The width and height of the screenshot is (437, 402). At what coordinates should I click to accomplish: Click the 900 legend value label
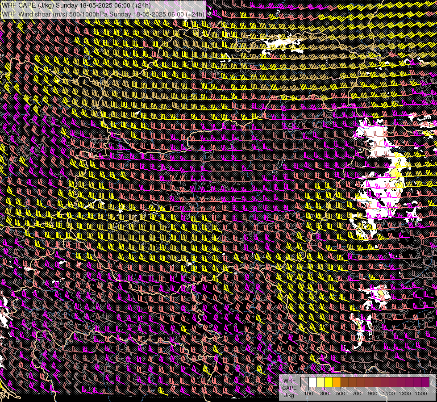coord(373,394)
